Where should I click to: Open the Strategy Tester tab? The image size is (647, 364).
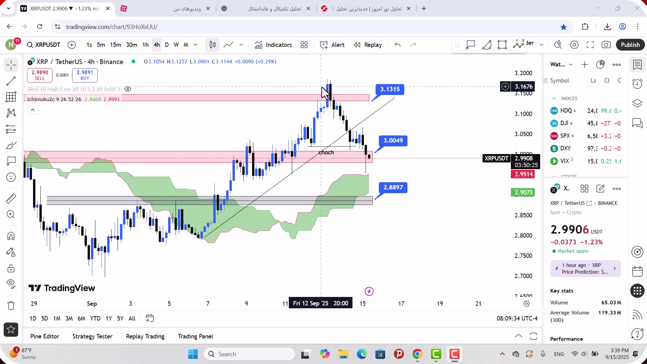point(92,336)
